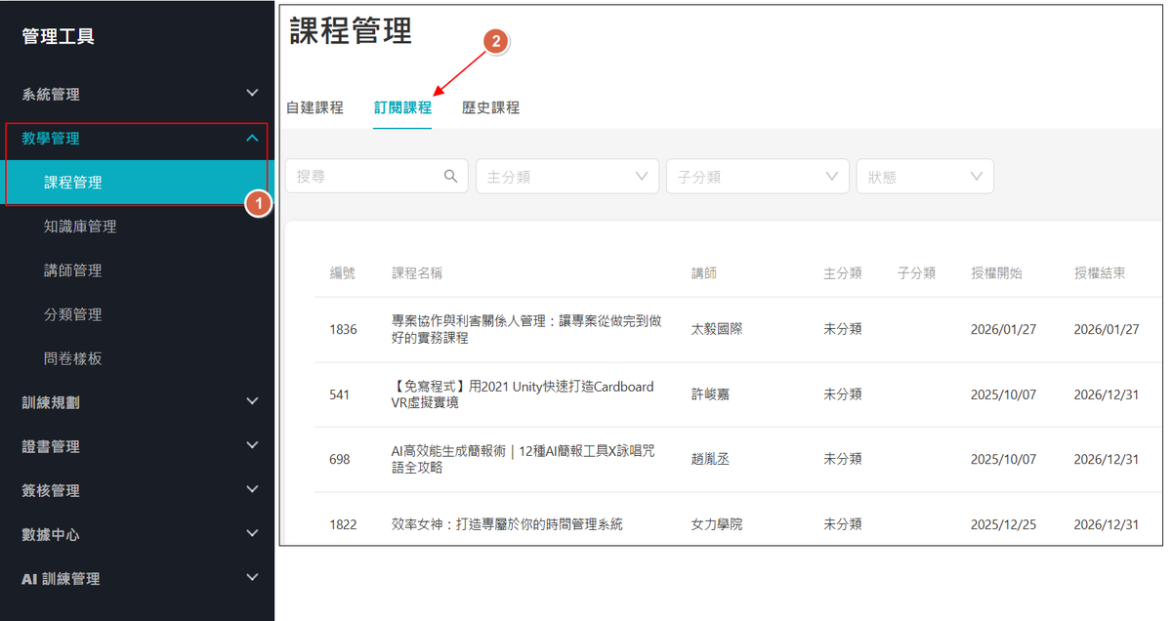Open the 主分類 dropdown filter
This screenshot has height=621, width=1172.
pyautogui.click(x=566, y=177)
